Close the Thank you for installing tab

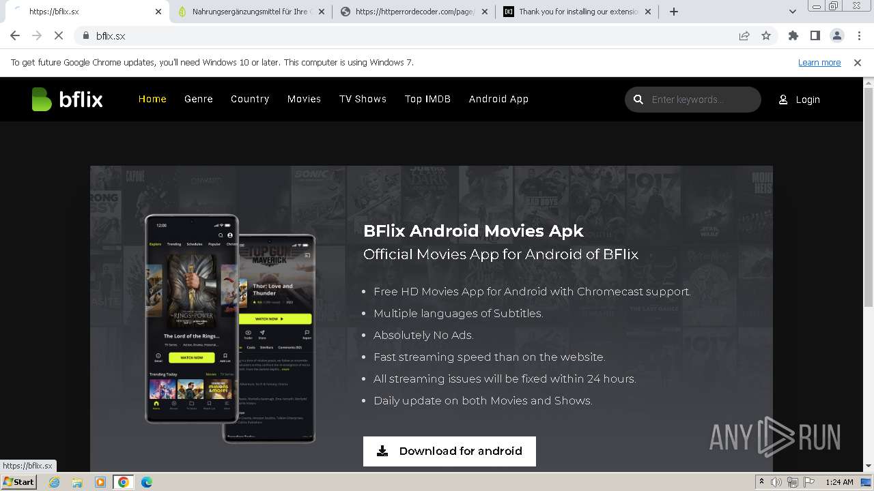(648, 12)
